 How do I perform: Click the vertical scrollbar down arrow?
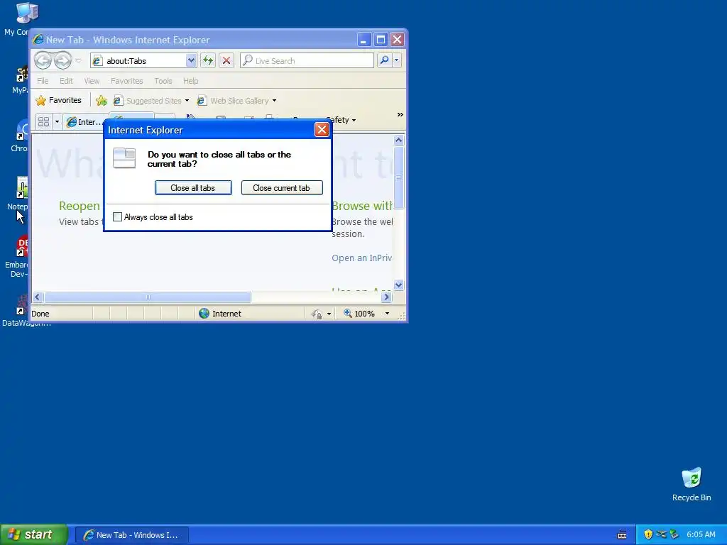click(399, 285)
